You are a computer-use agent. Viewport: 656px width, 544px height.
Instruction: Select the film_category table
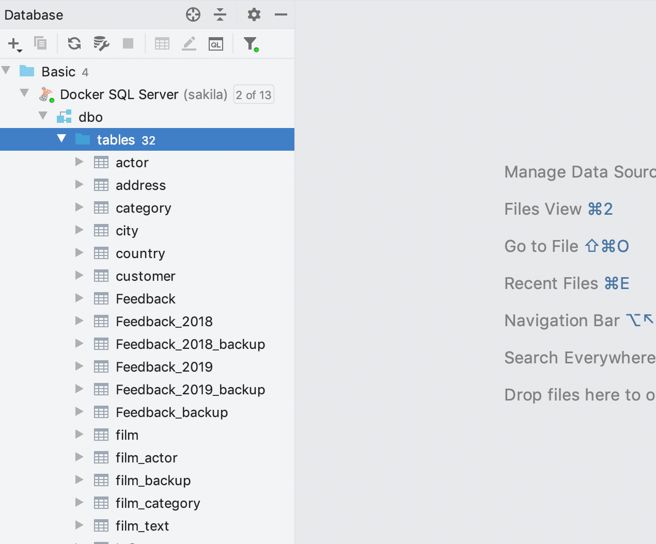coord(158,503)
